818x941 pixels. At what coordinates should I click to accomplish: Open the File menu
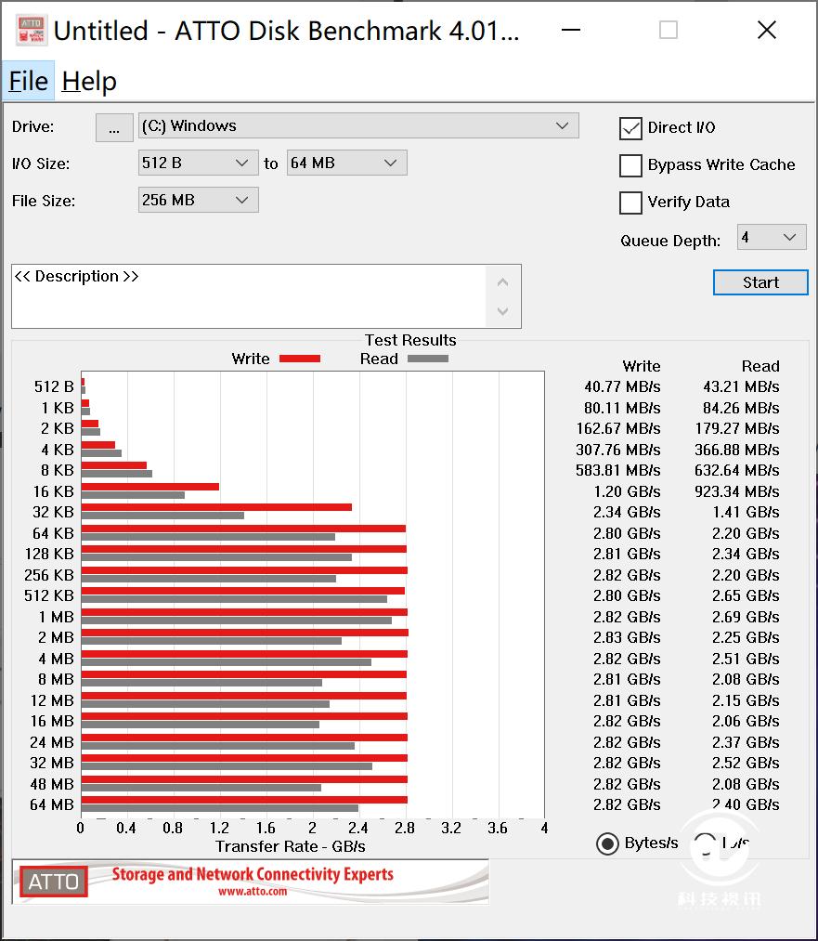[28, 81]
